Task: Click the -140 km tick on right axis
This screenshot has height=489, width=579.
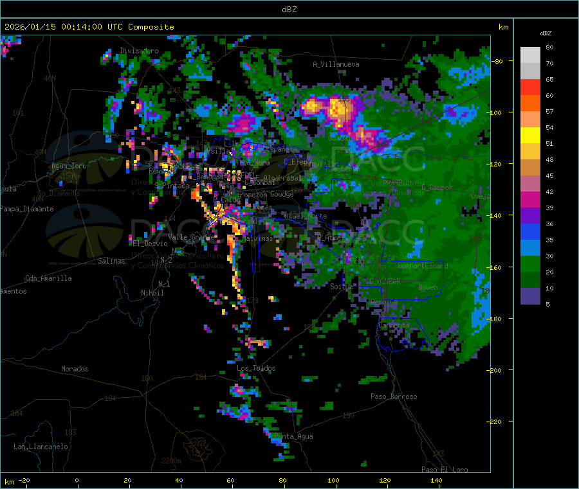Action: [x=495, y=215]
